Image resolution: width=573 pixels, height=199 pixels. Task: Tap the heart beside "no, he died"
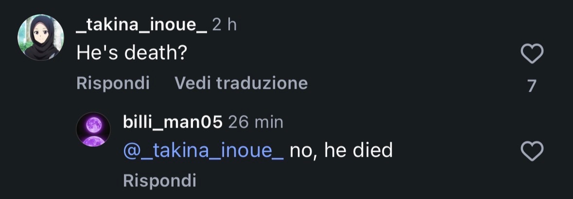pos(532,151)
